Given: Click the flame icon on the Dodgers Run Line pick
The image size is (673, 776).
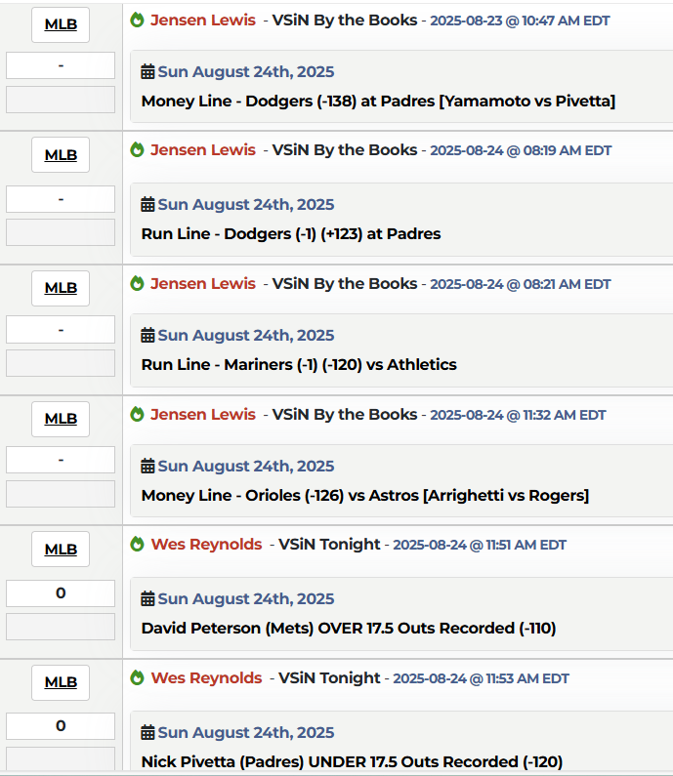Looking at the screenshot, I should [137, 150].
